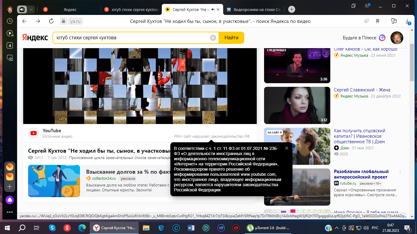Open the Как получить отцовский капитал video title
The width and height of the screenshot is (417, 234).
(x=360, y=136)
